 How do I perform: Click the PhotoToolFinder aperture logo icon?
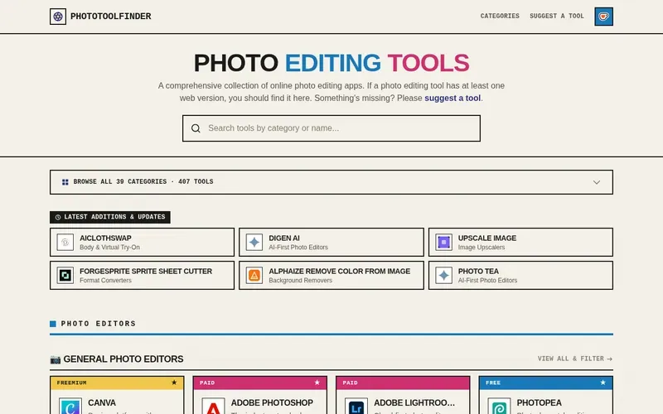click(x=58, y=17)
